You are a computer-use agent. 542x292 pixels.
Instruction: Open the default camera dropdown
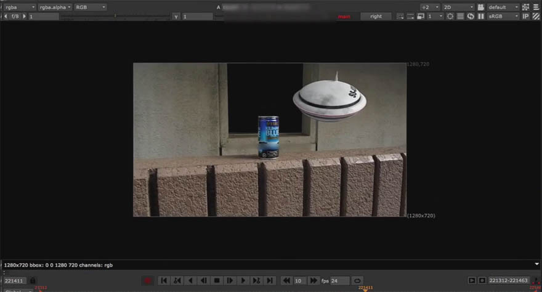(503, 7)
